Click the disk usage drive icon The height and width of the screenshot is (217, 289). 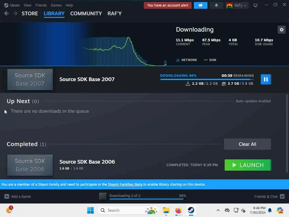224,84
